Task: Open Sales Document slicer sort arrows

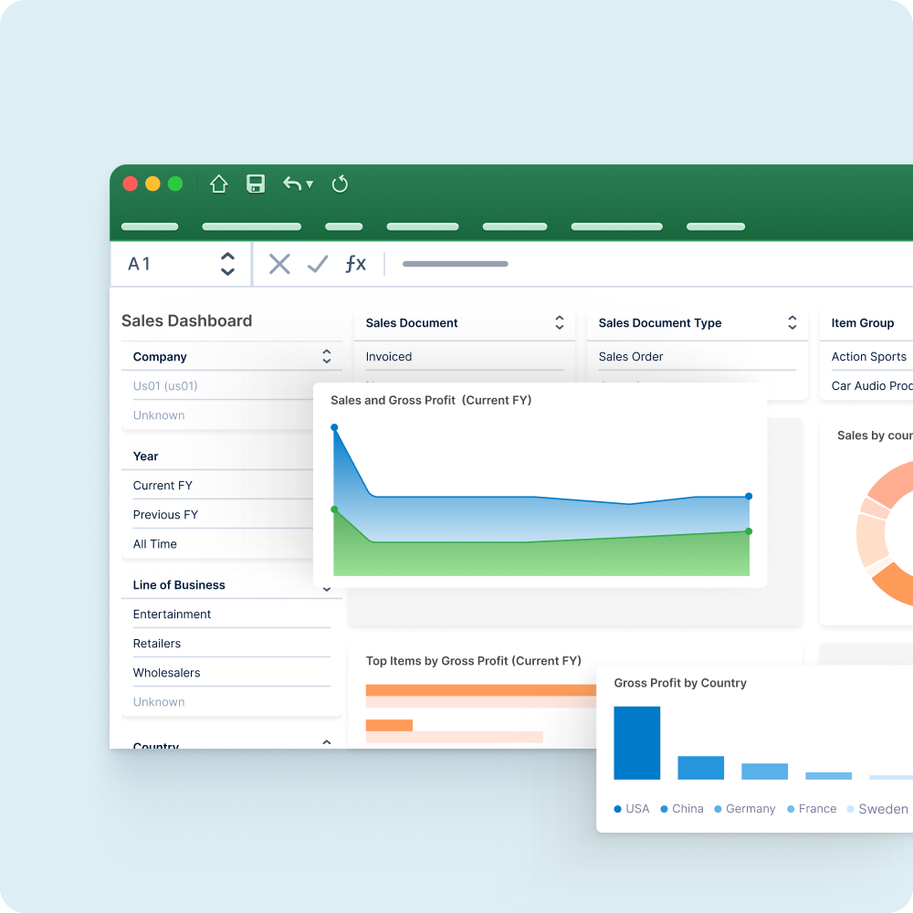Action: coord(559,323)
